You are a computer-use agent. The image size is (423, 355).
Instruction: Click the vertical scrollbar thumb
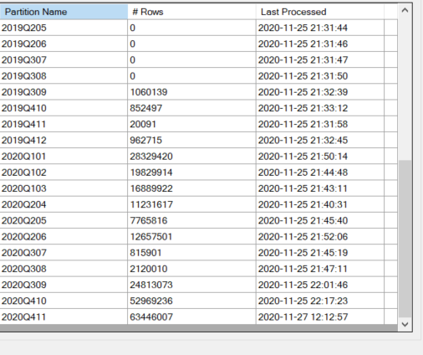click(x=405, y=239)
